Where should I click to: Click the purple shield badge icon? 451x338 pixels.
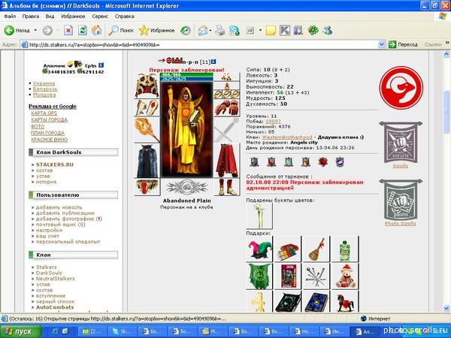[x=340, y=161]
